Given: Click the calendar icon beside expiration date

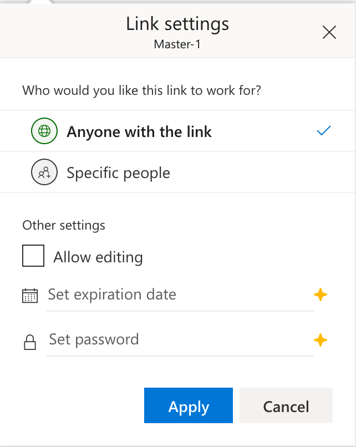Looking at the screenshot, I should pyautogui.click(x=29, y=296).
